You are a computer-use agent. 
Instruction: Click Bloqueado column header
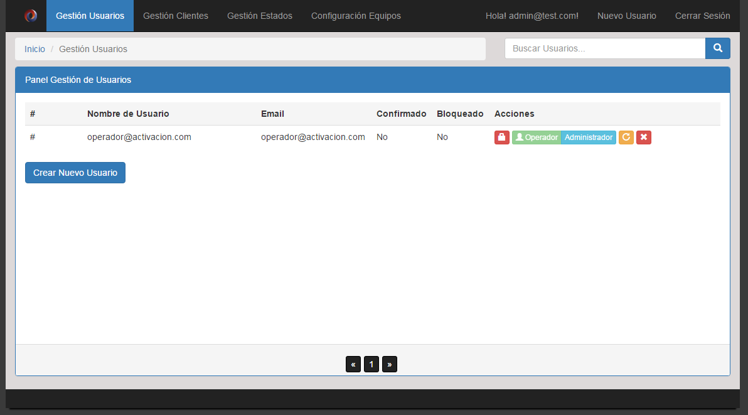460,114
